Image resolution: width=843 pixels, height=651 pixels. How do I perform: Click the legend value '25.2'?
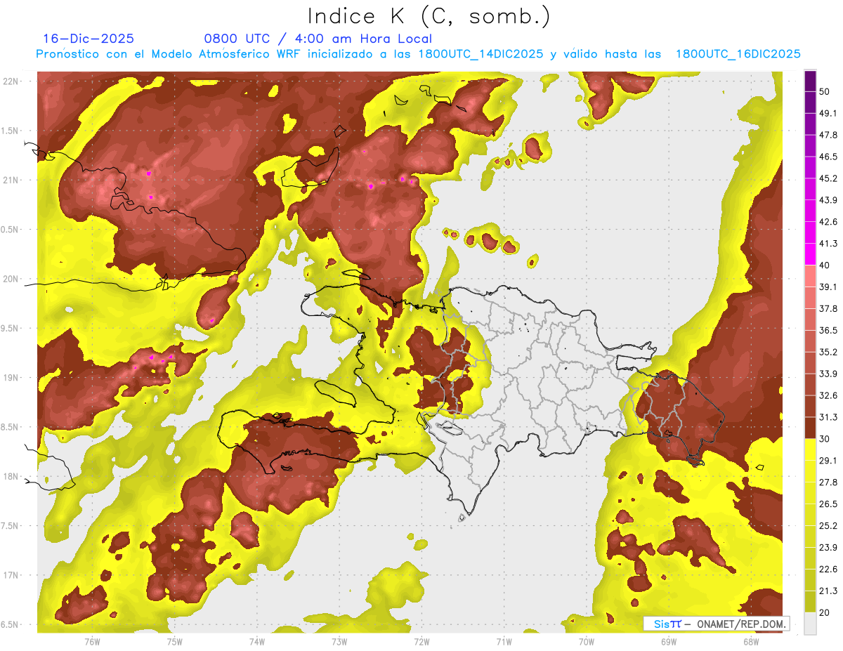coord(828,525)
